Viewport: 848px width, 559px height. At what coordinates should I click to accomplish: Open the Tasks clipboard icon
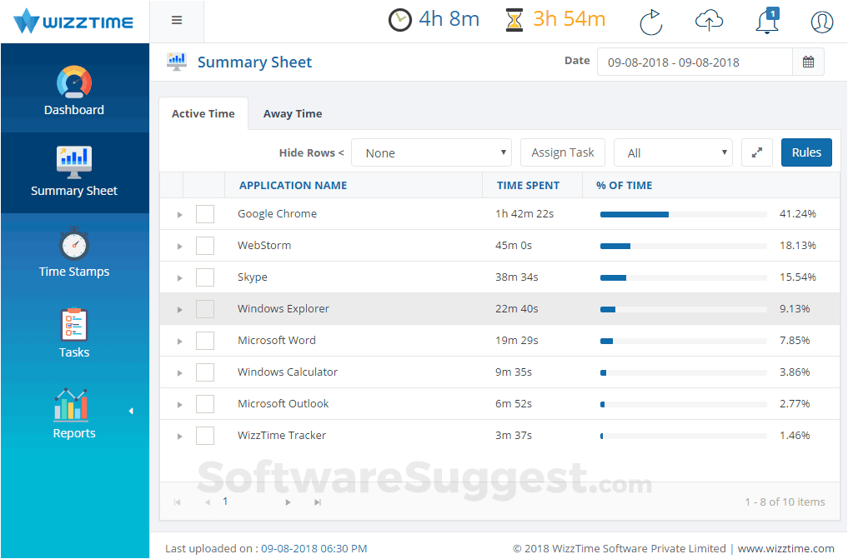pos(74,325)
